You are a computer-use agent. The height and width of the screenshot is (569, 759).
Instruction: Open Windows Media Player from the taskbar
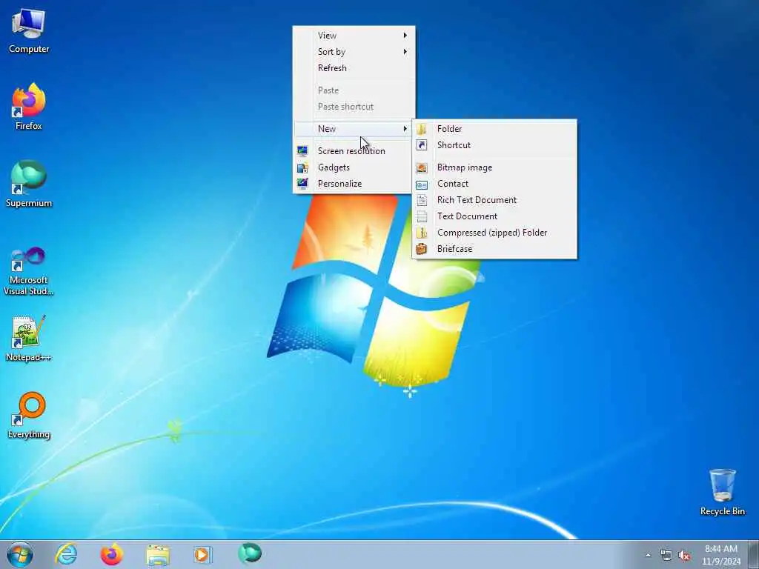click(x=202, y=555)
